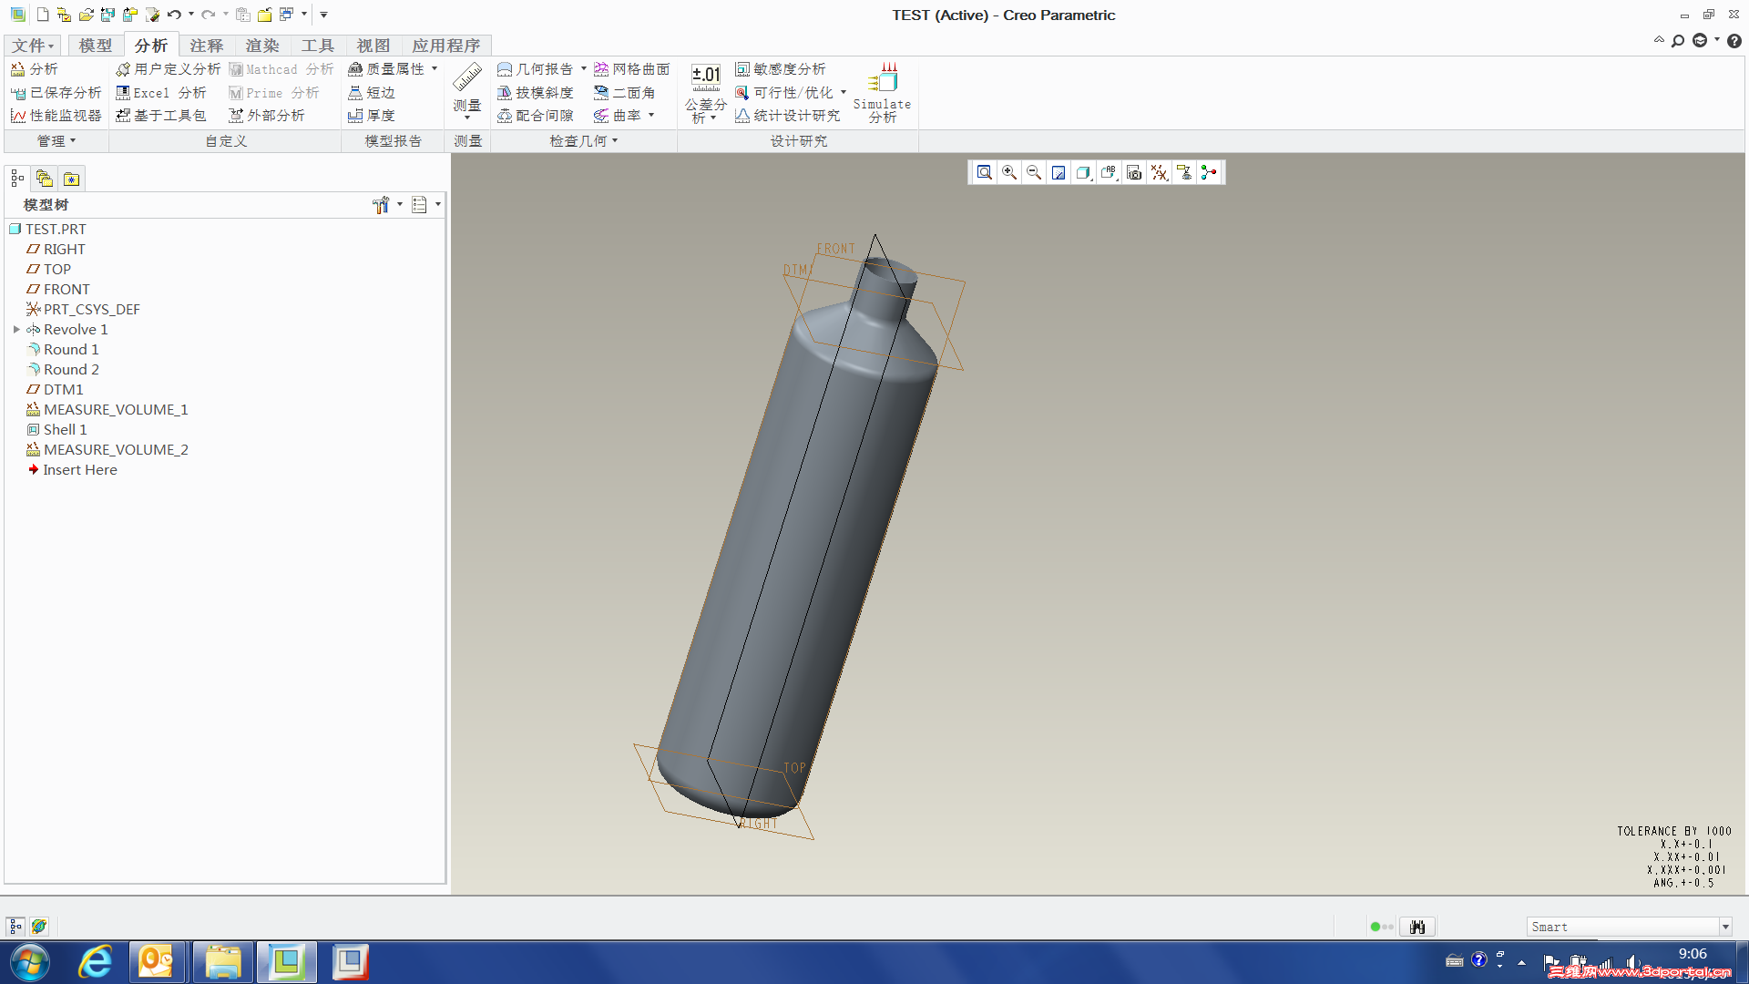1749x984 pixels.
Task: Switch to the Model tab
Action: (x=95, y=46)
